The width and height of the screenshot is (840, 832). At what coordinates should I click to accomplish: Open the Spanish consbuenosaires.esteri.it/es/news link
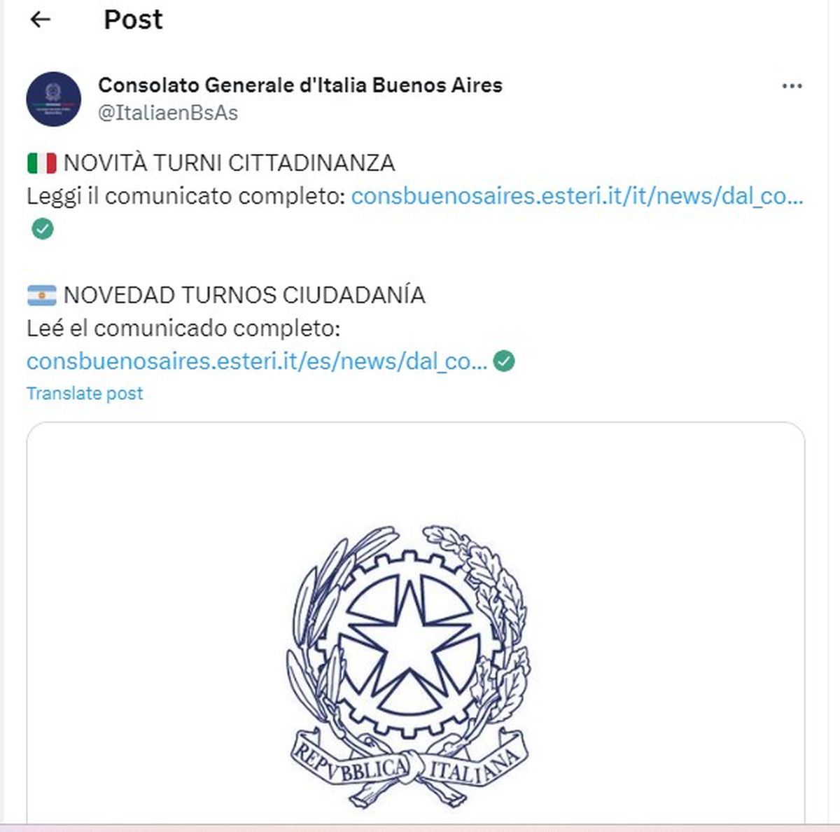tap(257, 361)
